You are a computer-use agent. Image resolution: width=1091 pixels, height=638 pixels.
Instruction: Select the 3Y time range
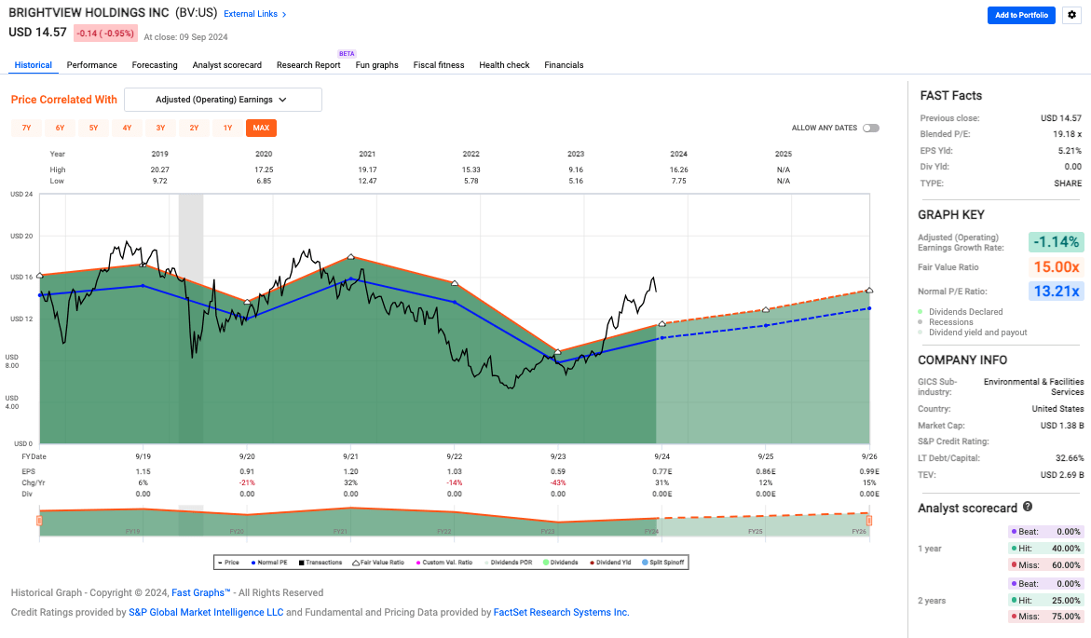[x=159, y=128]
